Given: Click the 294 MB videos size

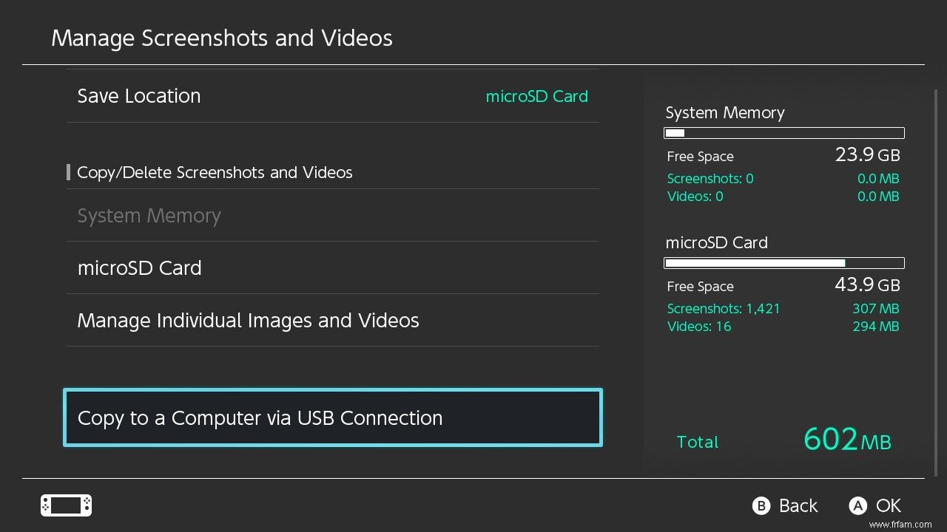Looking at the screenshot, I should (876, 327).
